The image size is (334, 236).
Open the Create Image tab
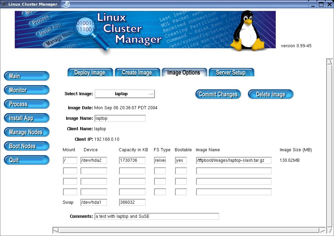tap(137, 72)
